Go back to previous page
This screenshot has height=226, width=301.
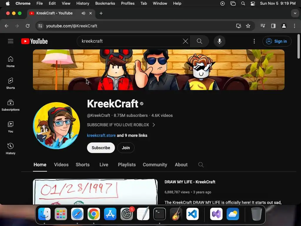pyautogui.click(x=6, y=26)
